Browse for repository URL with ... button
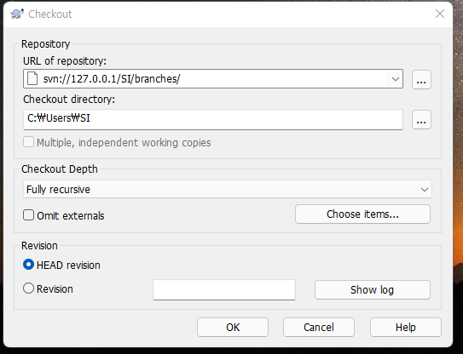Viewport: 463px width, 354px height. 421,80
